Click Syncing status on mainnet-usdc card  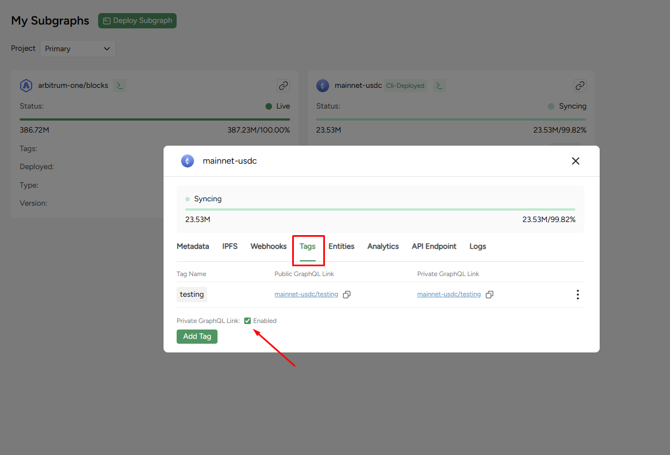coord(568,106)
